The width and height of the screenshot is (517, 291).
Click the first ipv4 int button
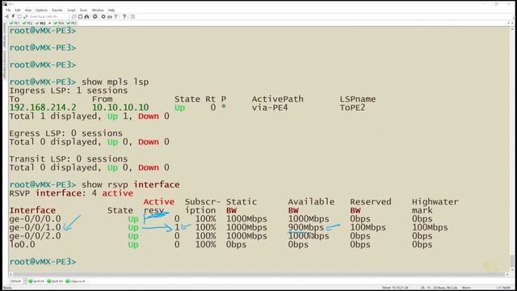(x=36, y=281)
